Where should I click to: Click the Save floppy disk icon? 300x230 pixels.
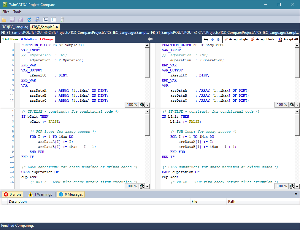coord(12,20)
